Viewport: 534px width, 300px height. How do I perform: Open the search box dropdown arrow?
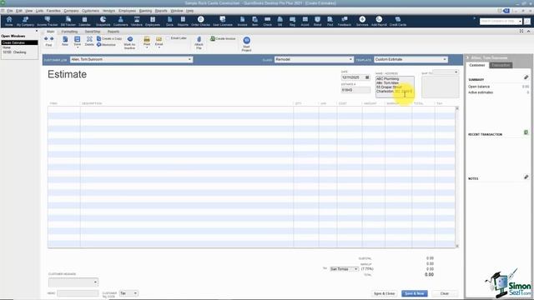click(x=520, y=22)
